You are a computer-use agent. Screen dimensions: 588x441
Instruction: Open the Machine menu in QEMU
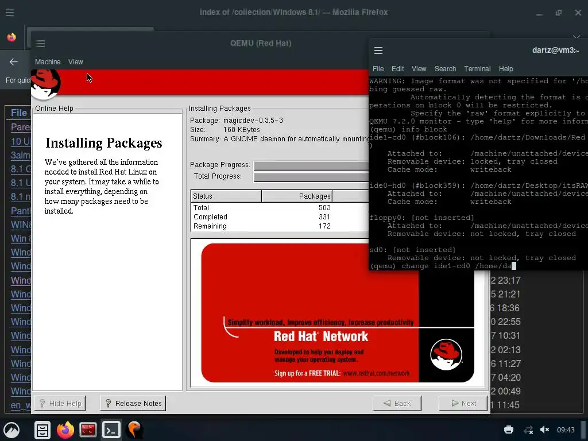48,62
